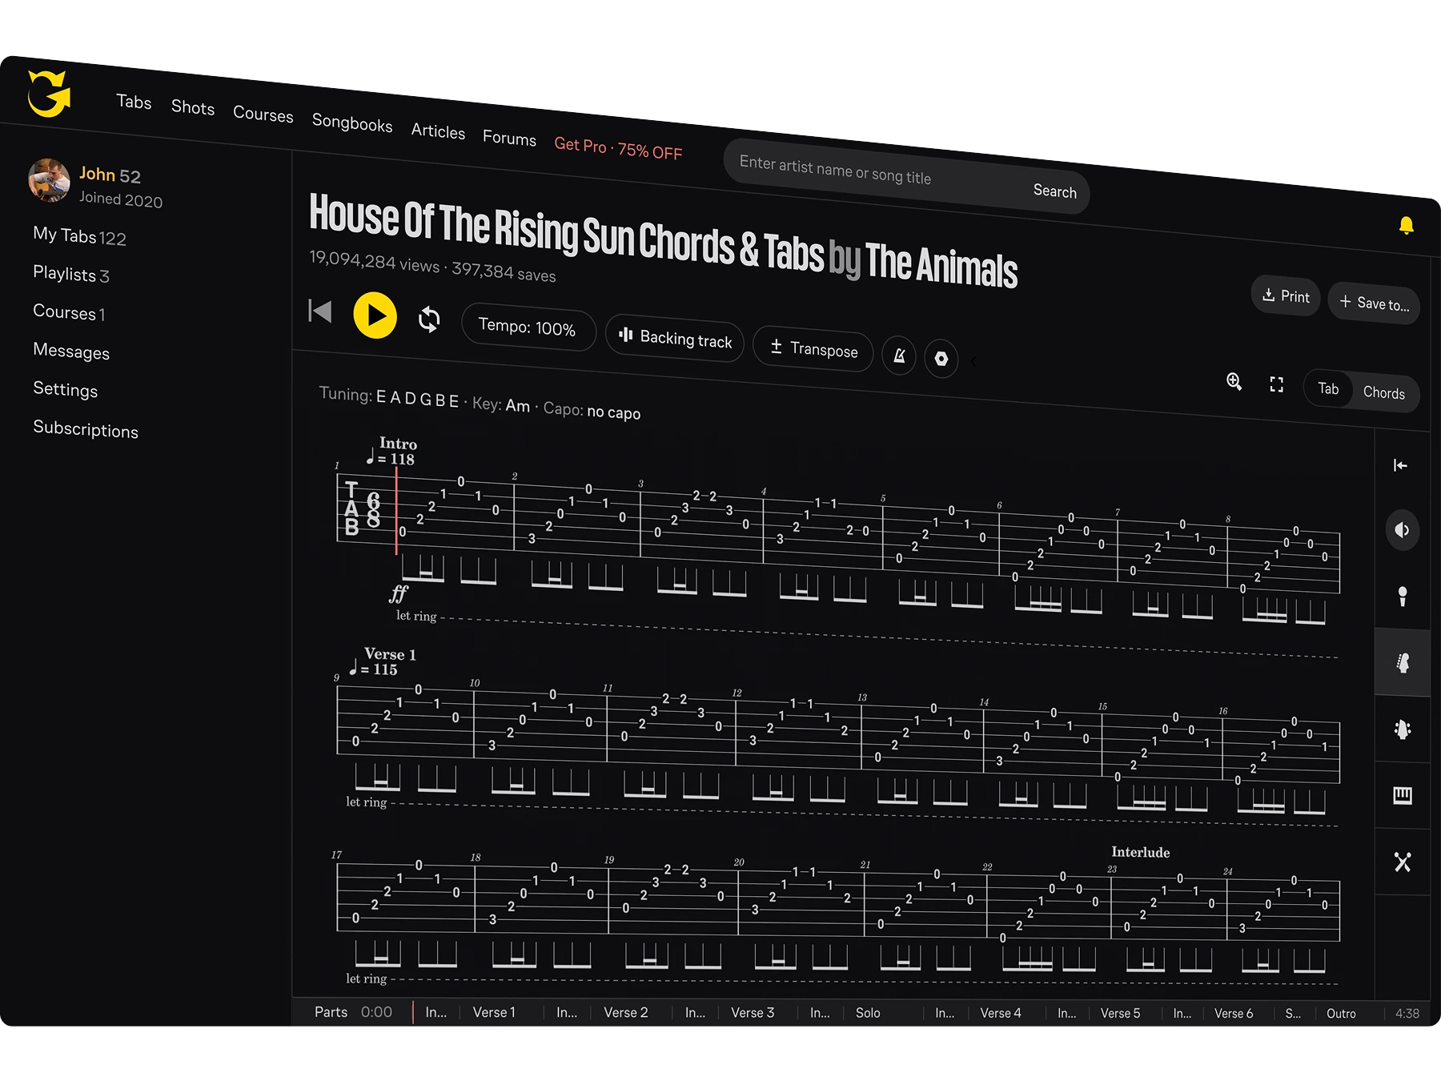Open Subscriptions in sidebar
Viewport: 1441px width, 1081px height.
tap(86, 429)
